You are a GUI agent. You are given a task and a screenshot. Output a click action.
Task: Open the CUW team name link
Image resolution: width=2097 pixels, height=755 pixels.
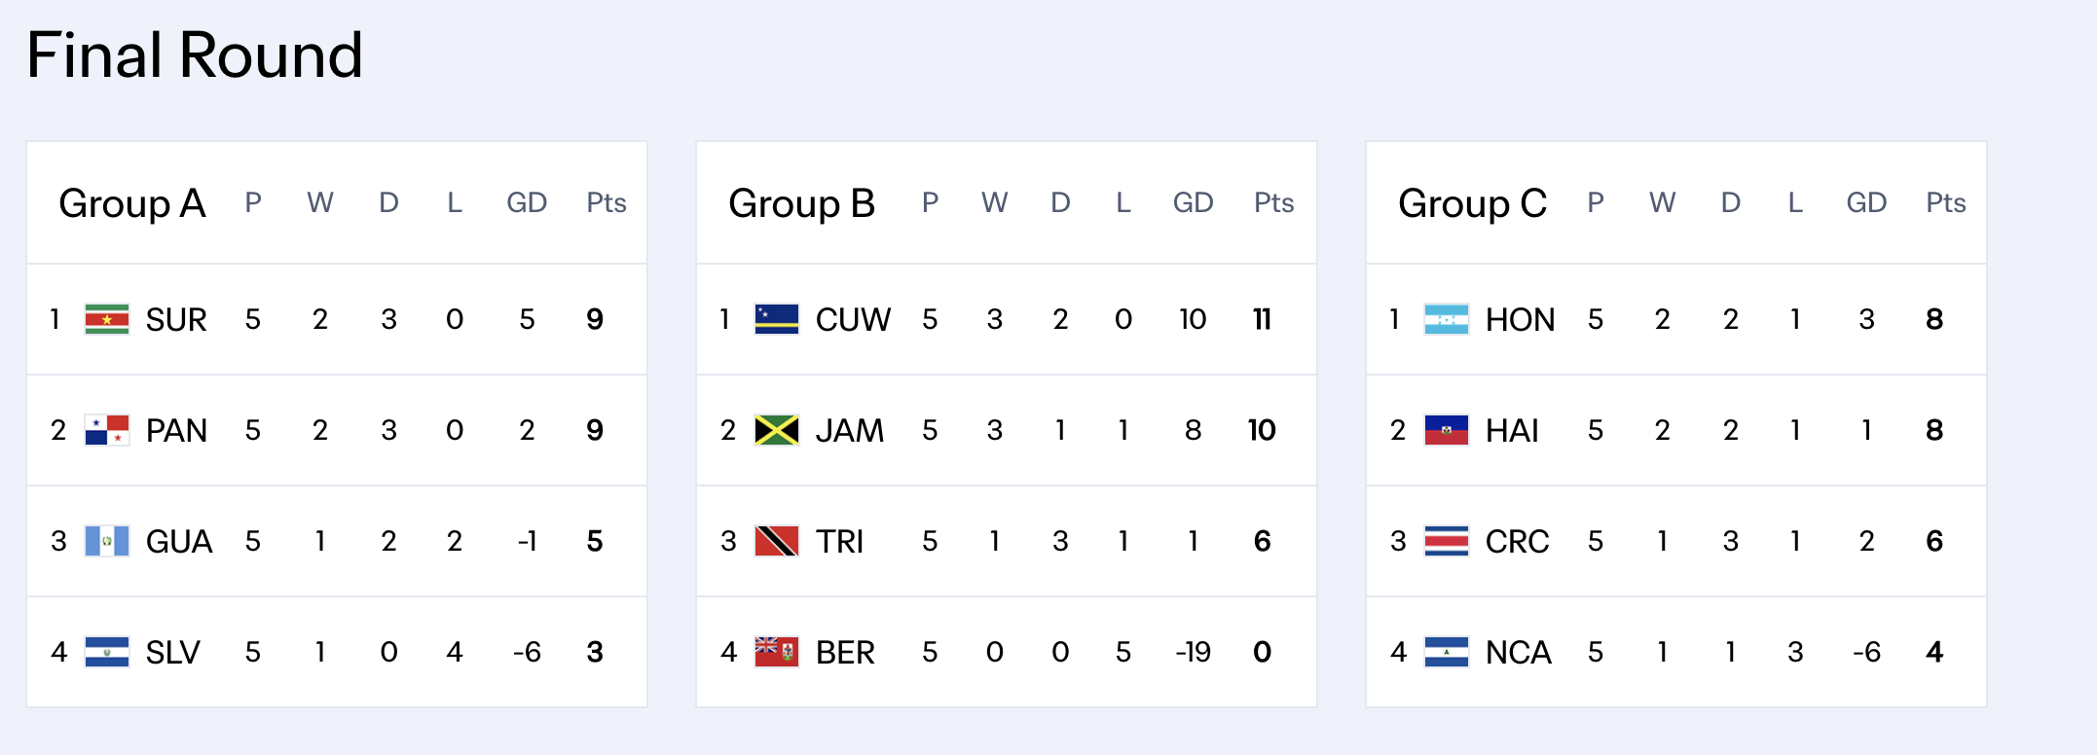tap(853, 319)
